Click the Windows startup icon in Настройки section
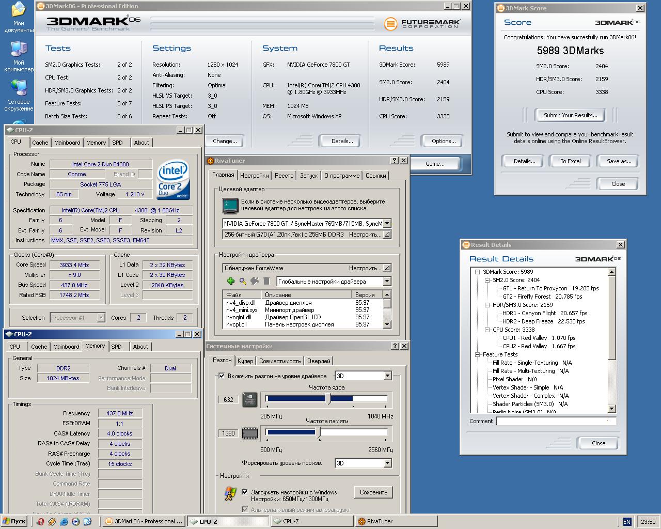 [230, 493]
